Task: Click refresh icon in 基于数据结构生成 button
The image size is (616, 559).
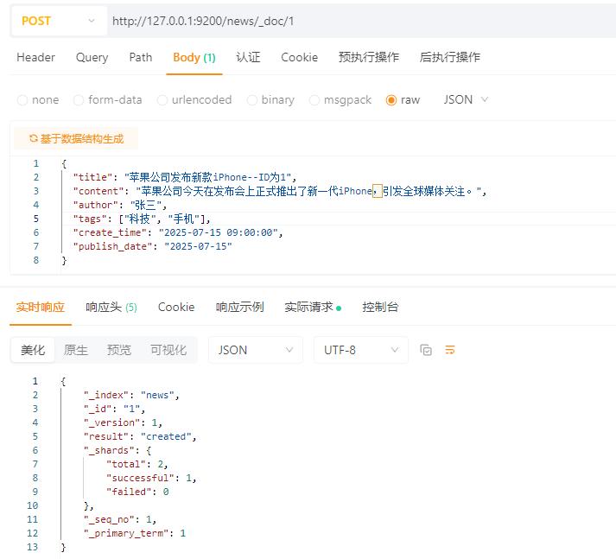Action: [34, 138]
